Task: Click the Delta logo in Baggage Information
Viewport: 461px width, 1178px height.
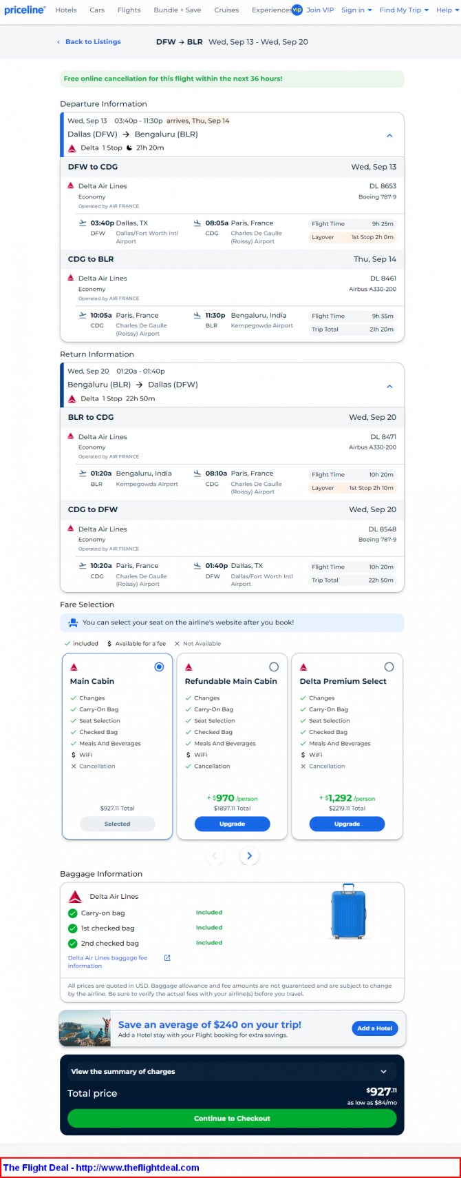Action: 75,896
